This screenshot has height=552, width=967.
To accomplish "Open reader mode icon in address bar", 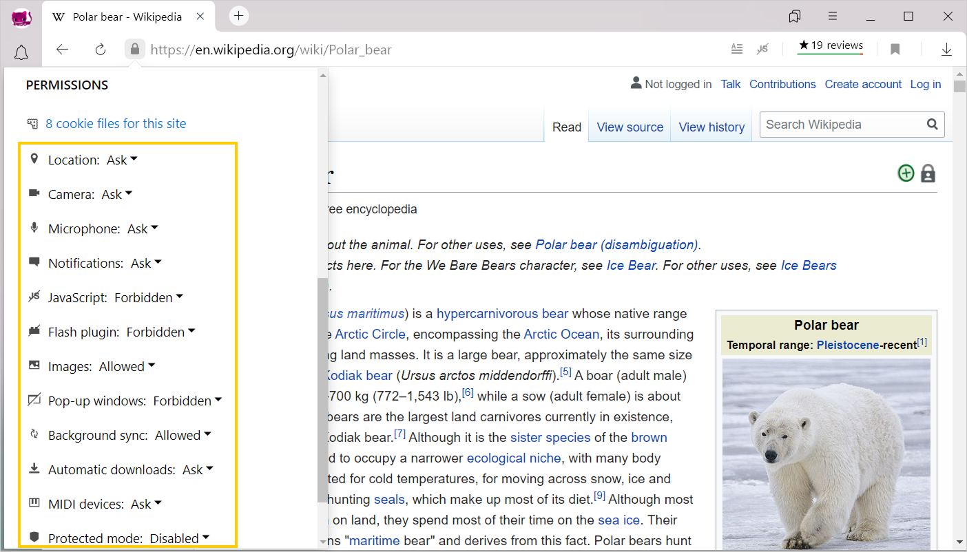I will (737, 49).
